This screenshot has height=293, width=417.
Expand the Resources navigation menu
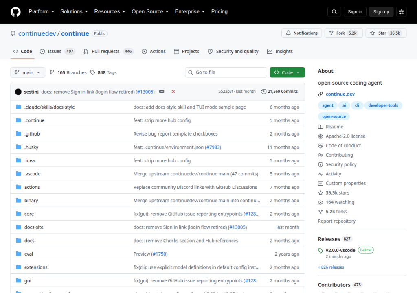point(110,12)
